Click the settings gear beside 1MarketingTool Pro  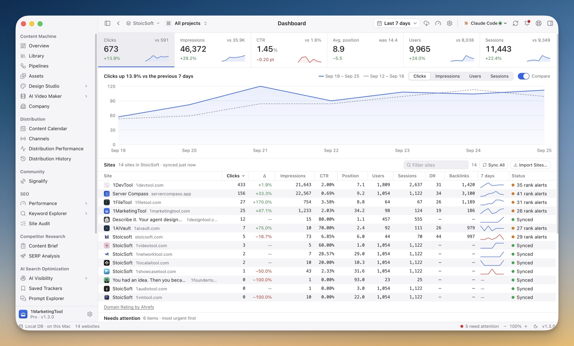90,314
